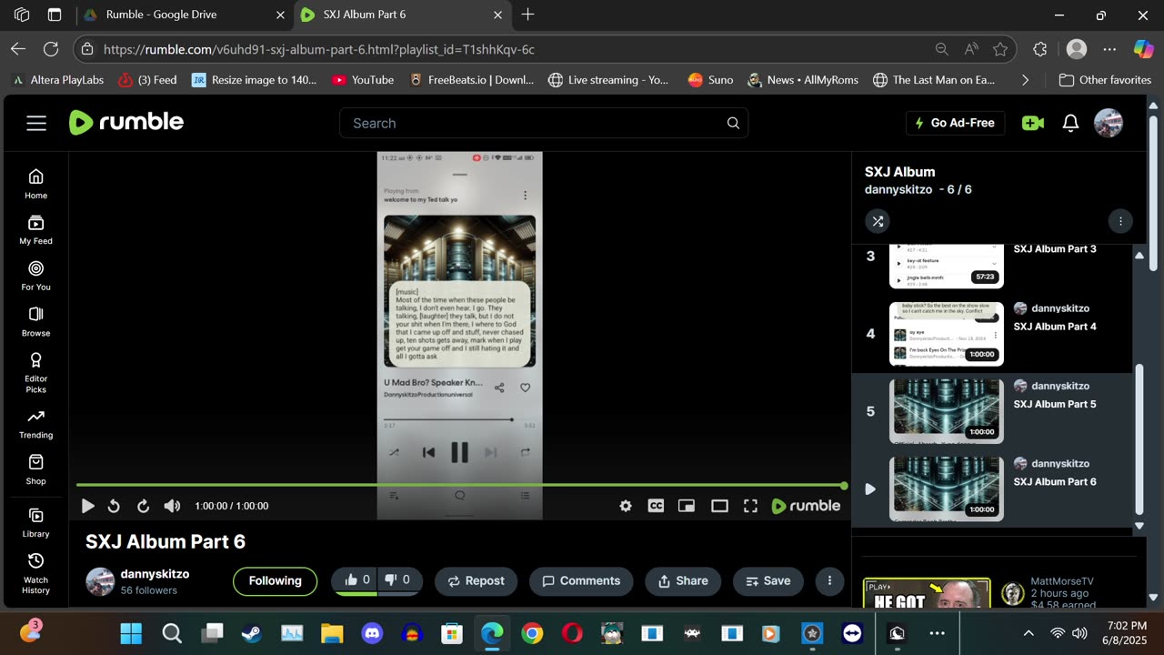This screenshot has width=1164, height=655.
Task: Open the Rumble hamburger menu
Action: point(36,123)
